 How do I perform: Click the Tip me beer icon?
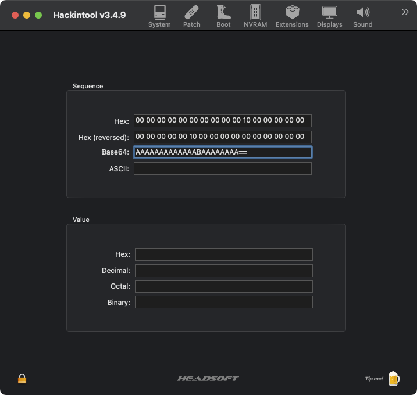pos(393,379)
